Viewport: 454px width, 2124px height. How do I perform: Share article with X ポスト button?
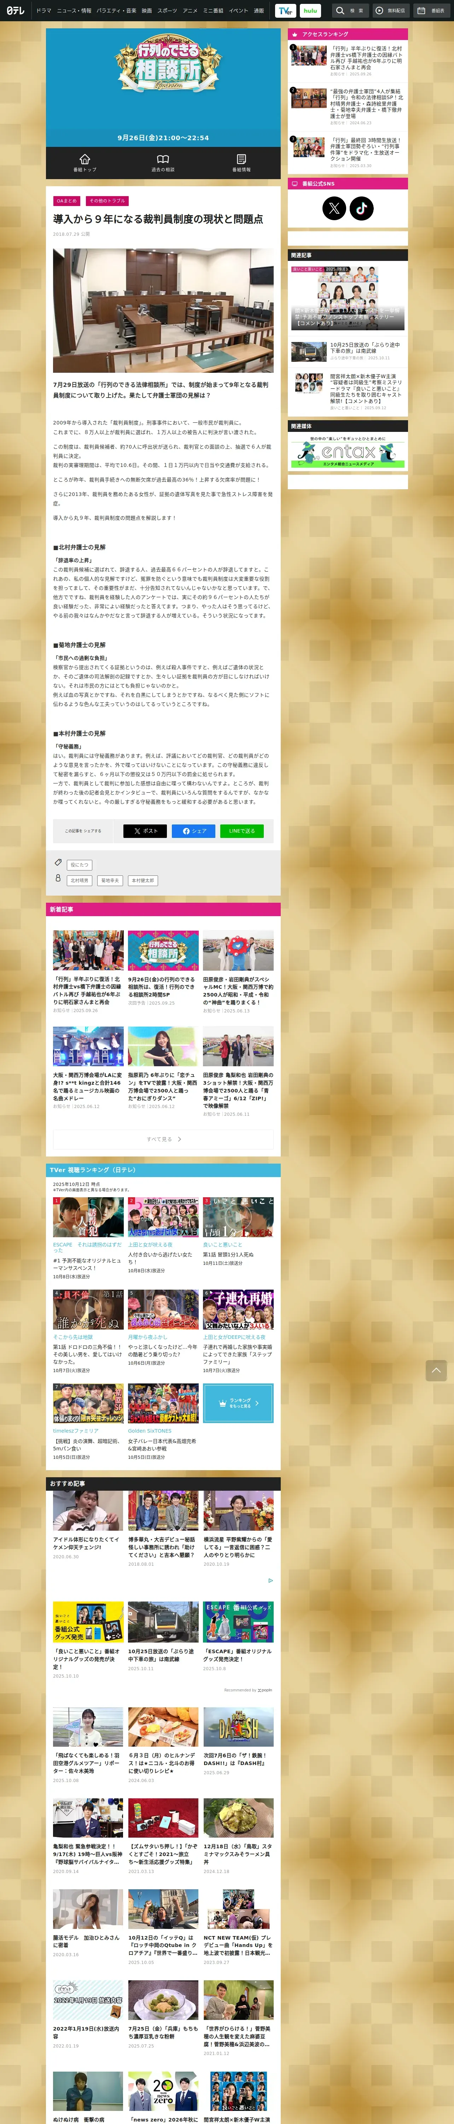(x=145, y=831)
